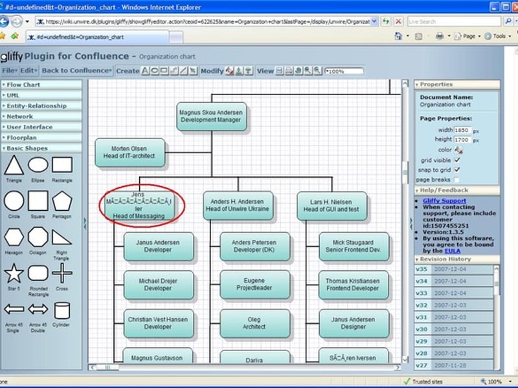Screen dimensions: 518x388
Task: Click the send to back icon under Modify
Action: [x=249, y=70]
